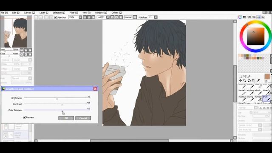Click rotate clockwise button in toolbar
The width and height of the screenshot is (272, 153).
tap(116, 17)
